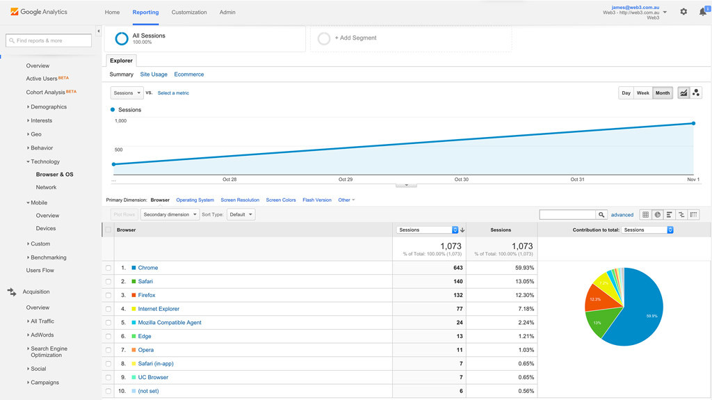Open Users Flow in the sidebar
The image size is (712, 400).
click(x=40, y=270)
